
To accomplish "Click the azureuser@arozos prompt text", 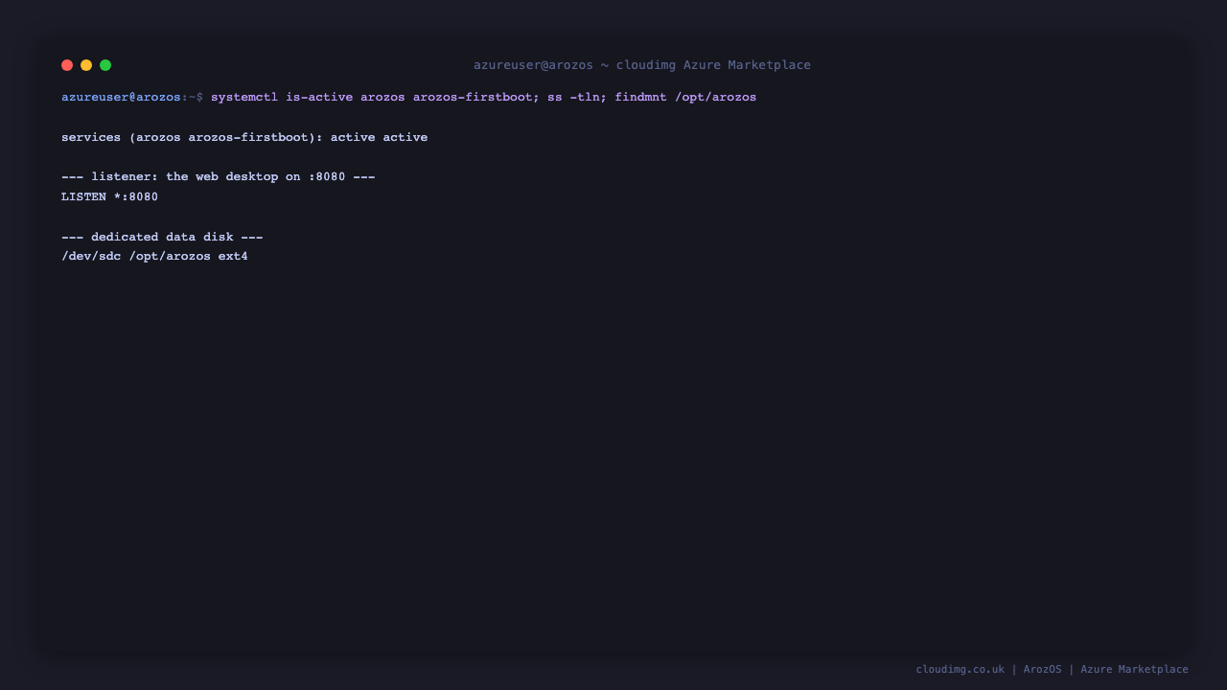I will pos(121,97).
